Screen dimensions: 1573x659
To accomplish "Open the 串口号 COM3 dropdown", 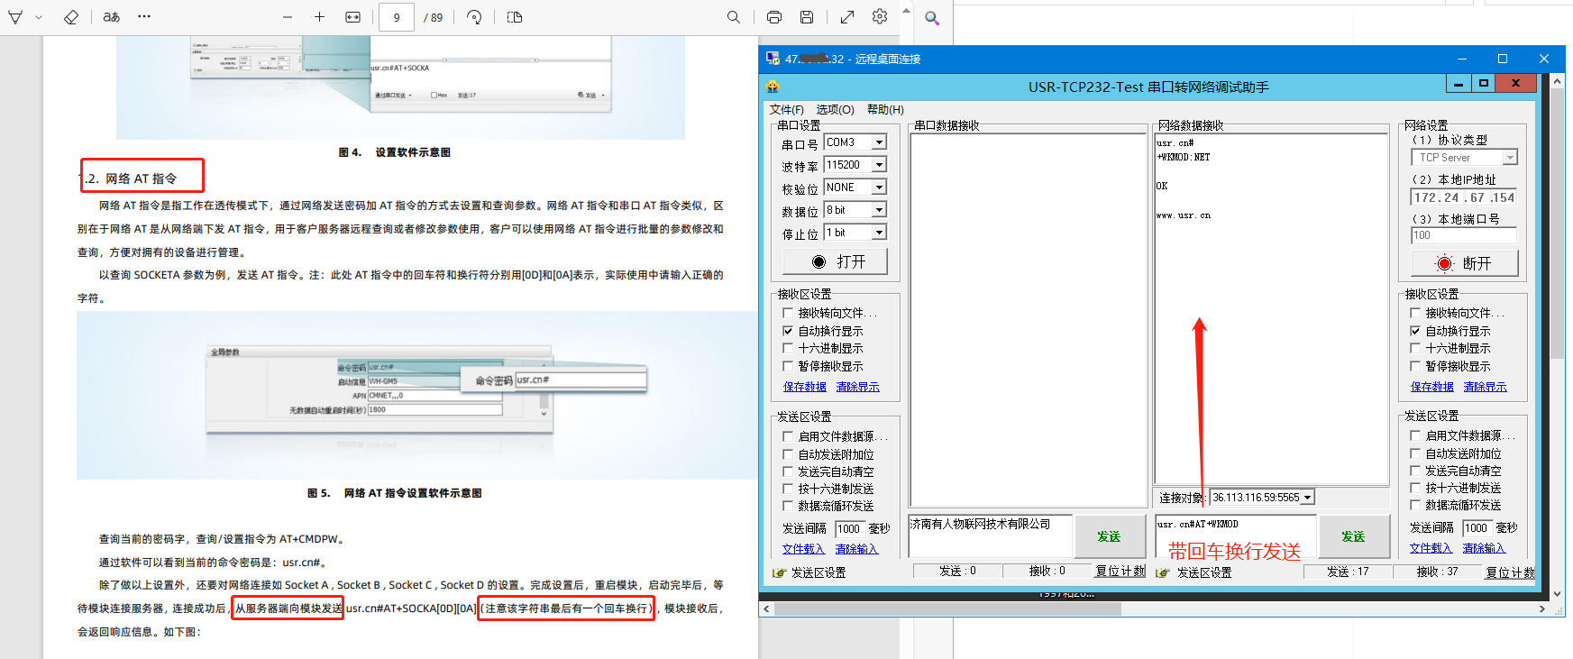I will pos(879,142).
